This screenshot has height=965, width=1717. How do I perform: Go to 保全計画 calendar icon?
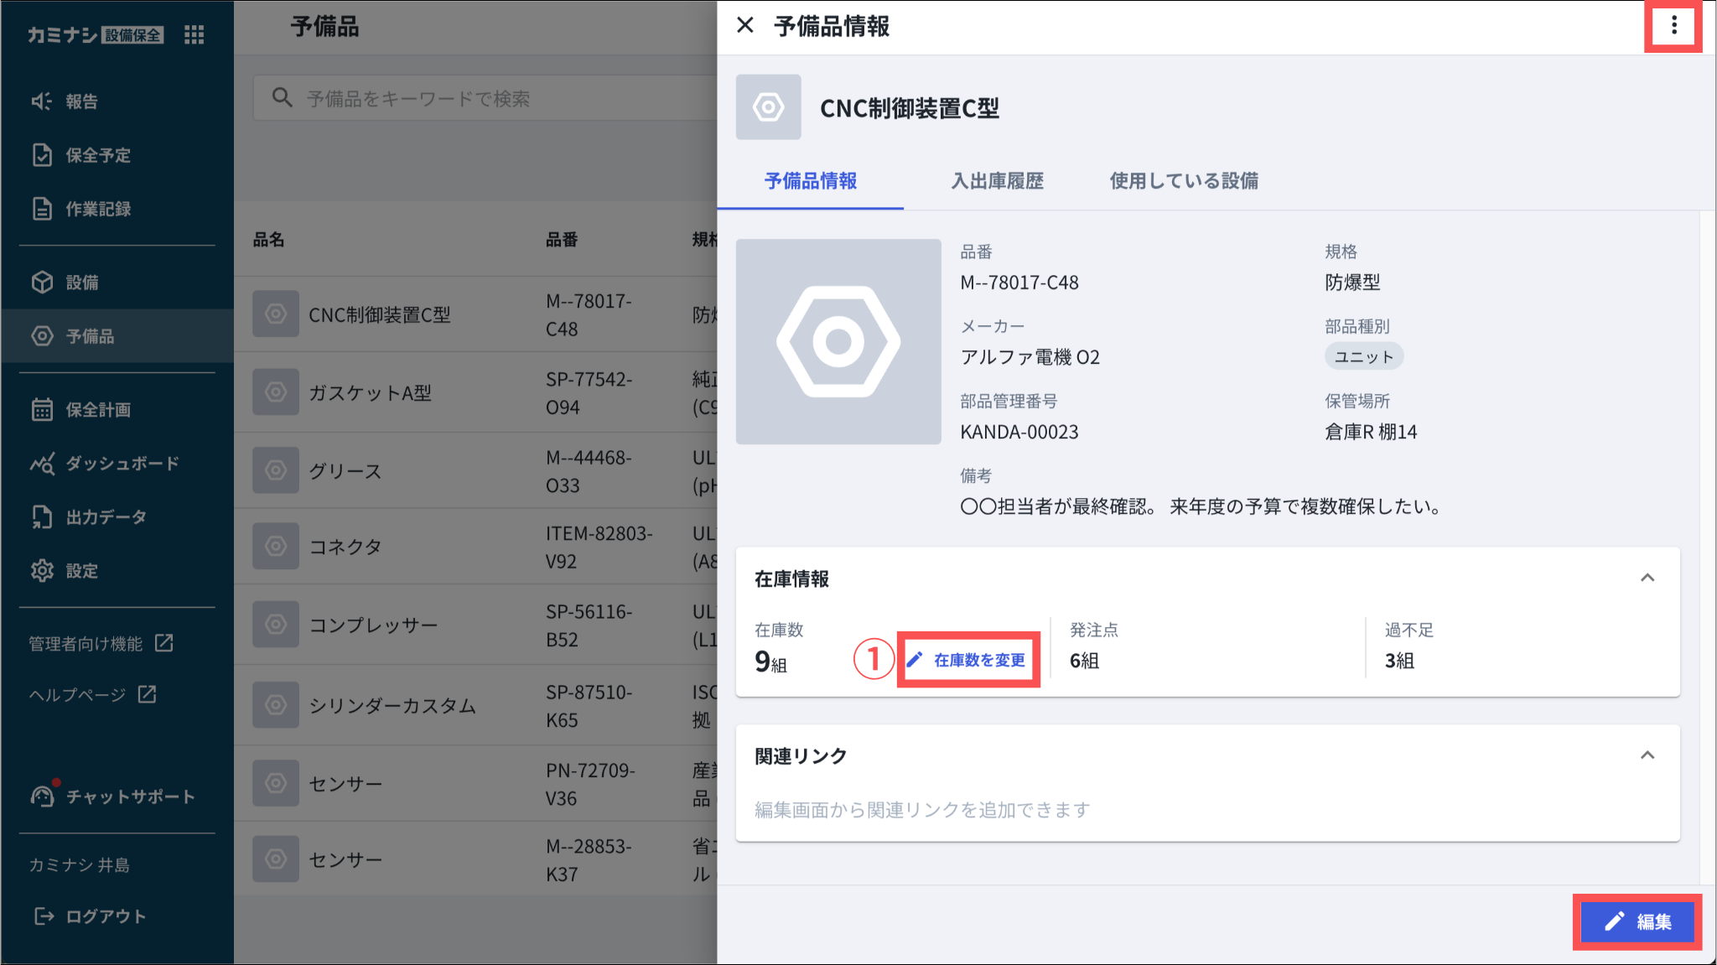pos(42,410)
